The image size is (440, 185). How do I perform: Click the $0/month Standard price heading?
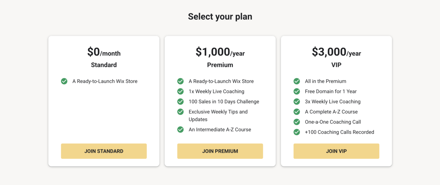tap(104, 52)
